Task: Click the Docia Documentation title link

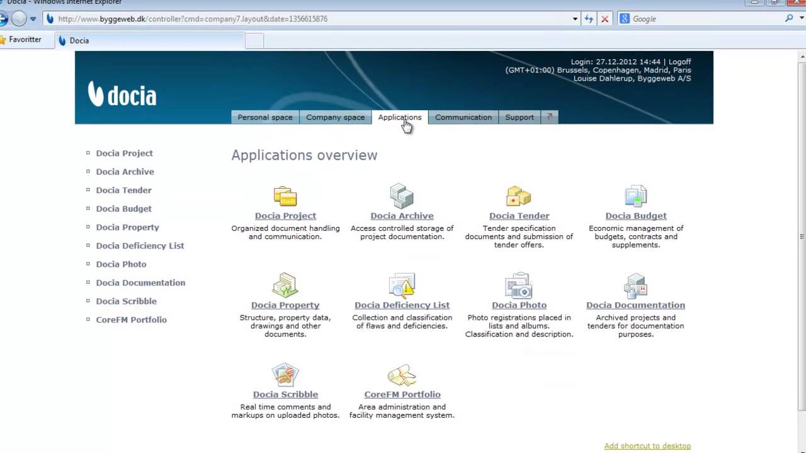Action: pyautogui.click(x=636, y=305)
